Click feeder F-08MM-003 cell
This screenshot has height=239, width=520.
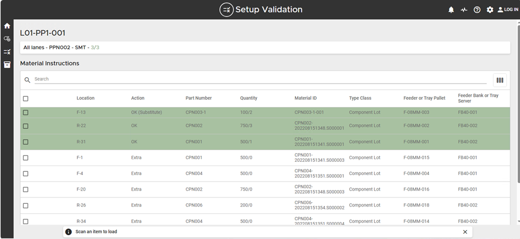pyautogui.click(x=416, y=112)
